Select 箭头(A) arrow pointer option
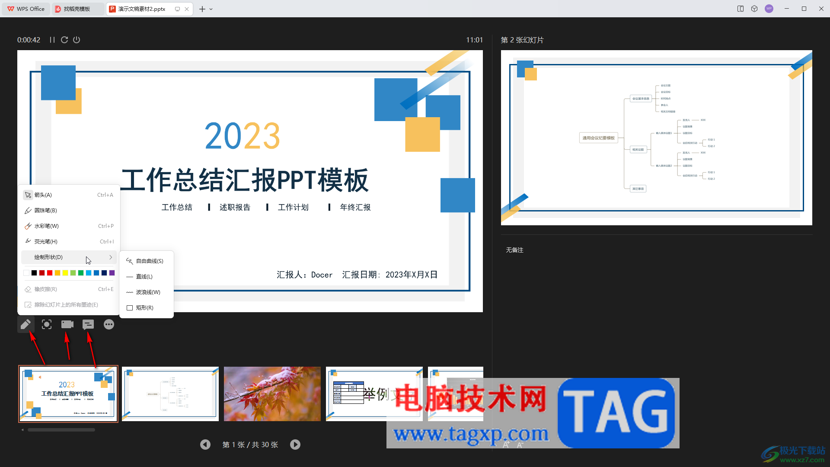 click(x=43, y=195)
